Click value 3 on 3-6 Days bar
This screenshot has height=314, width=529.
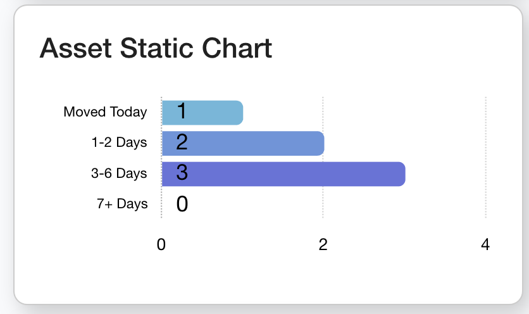[x=182, y=173]
